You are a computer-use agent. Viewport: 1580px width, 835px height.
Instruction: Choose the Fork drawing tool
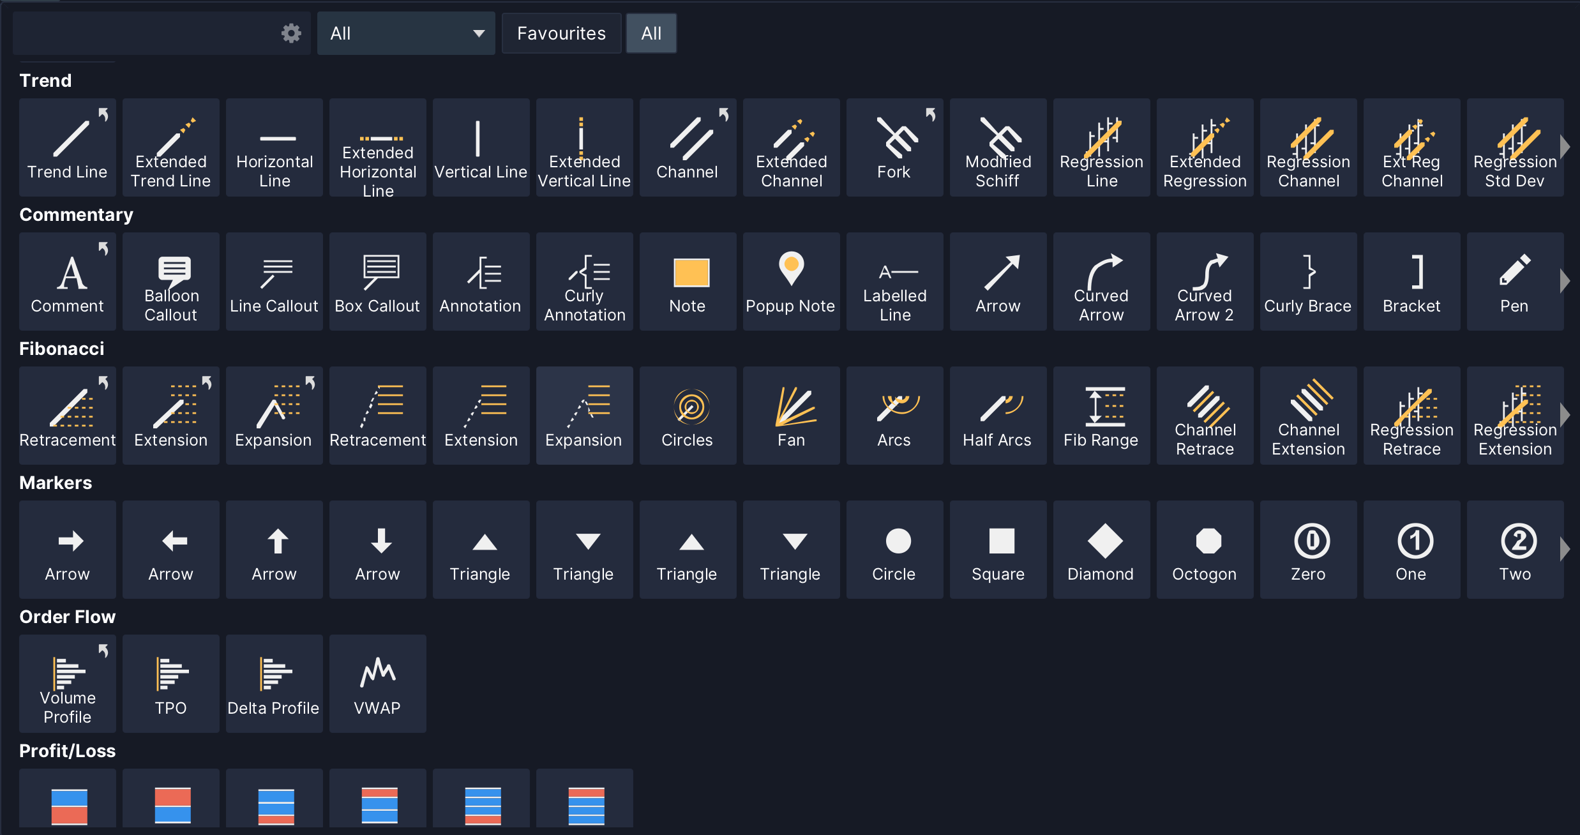coord(894,147)
